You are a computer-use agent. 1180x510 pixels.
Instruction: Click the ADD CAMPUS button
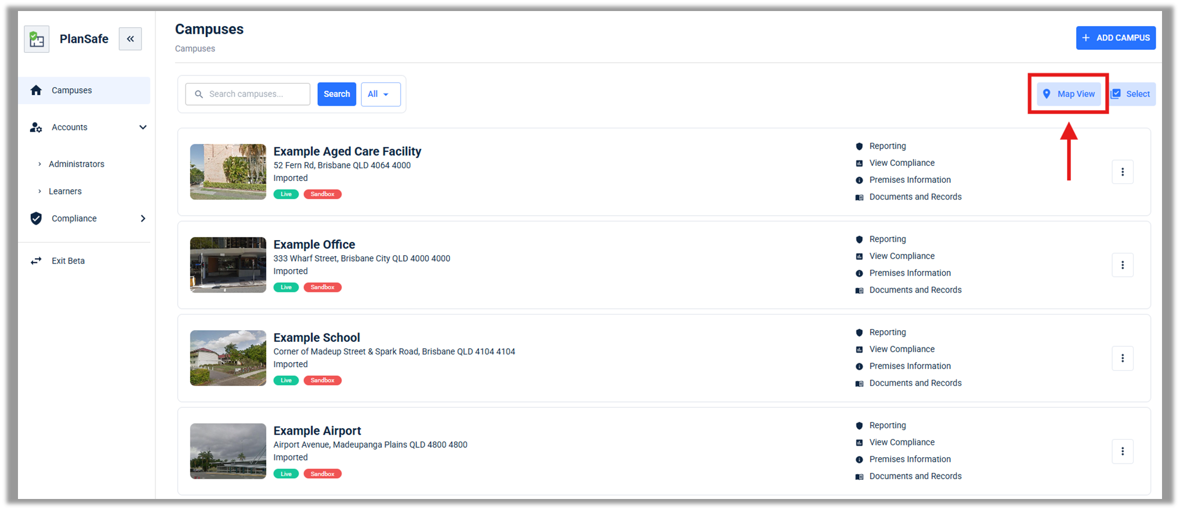click(x=1115, y=38)
